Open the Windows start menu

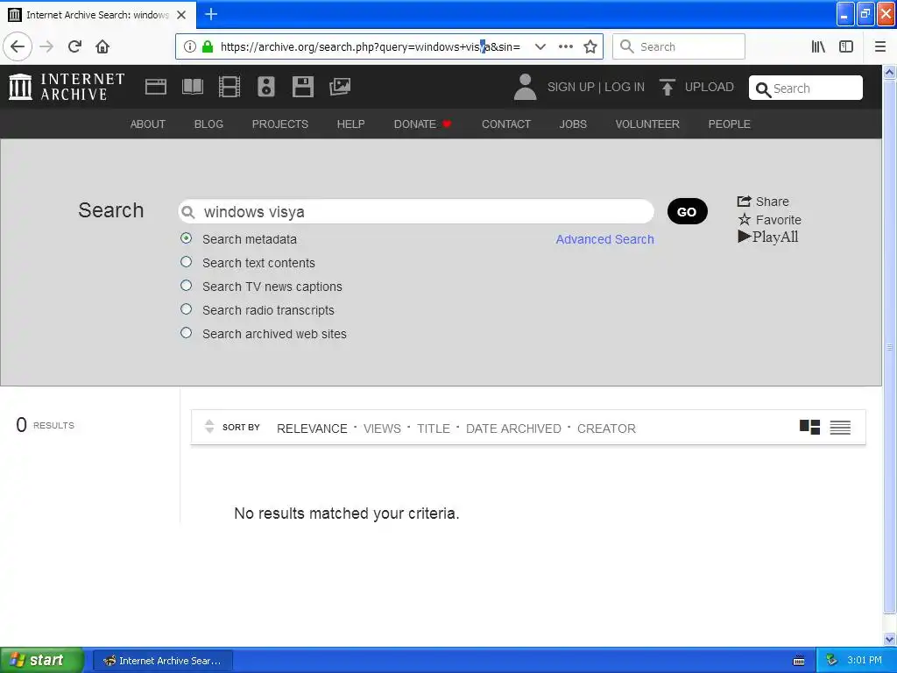41,660
